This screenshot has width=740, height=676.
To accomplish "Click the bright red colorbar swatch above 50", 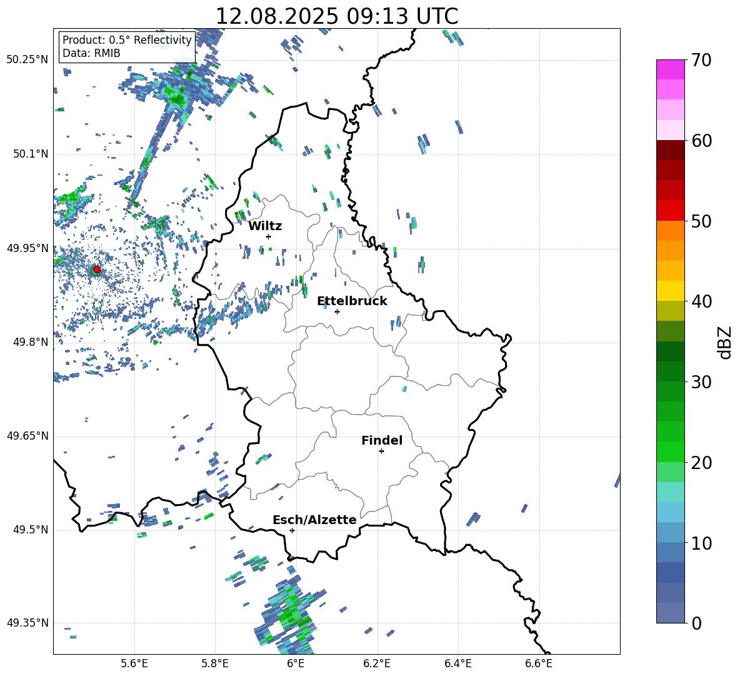I will point(670,211).
